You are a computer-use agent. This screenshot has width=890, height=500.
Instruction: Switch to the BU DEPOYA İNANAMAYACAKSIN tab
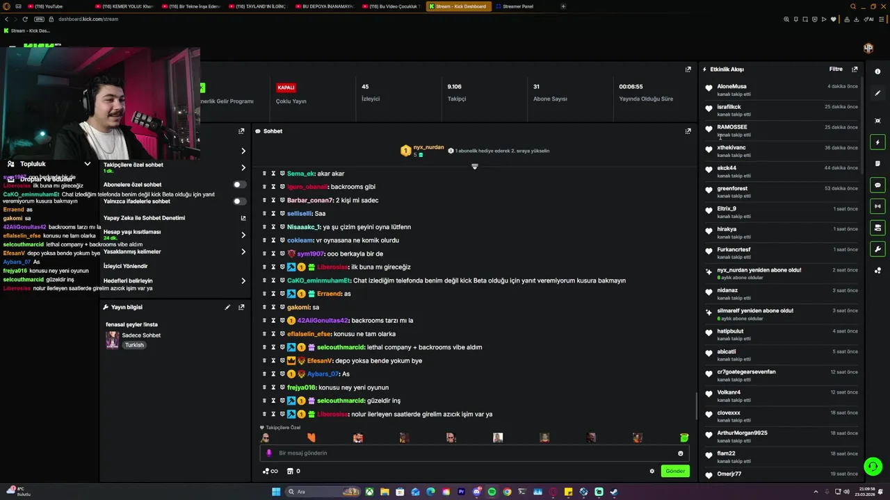point(324,6)
